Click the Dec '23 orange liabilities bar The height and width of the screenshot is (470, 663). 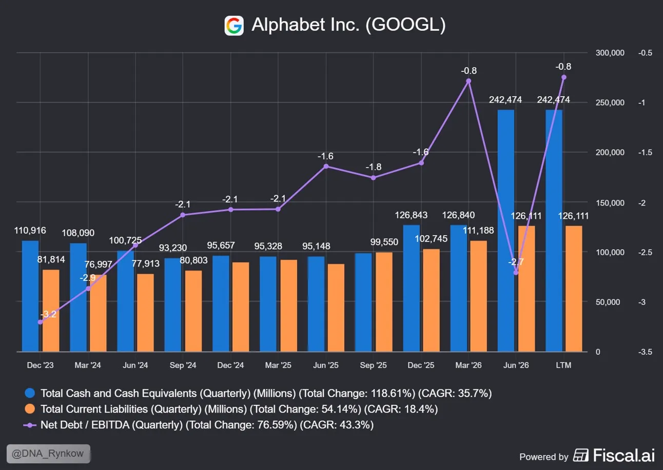[x=51, y=311]
